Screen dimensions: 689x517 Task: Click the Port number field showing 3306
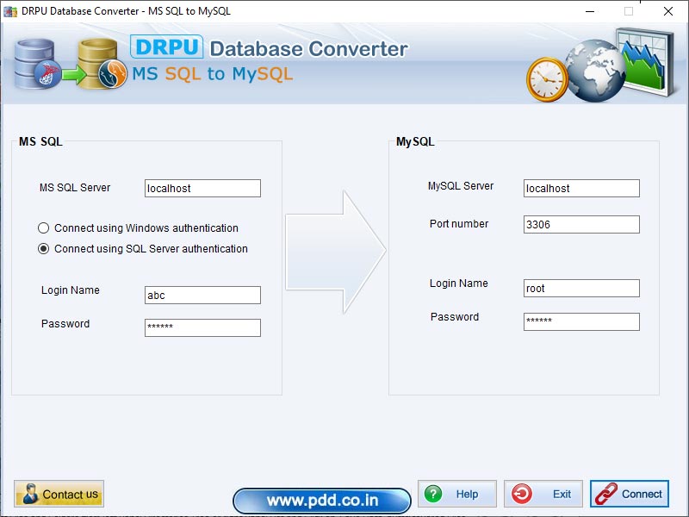[581, 224]
